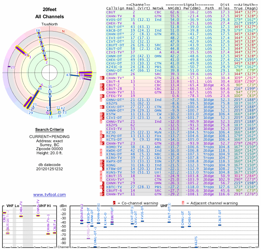261x250 pixels.
Task: Click the channel 23 marker on radar plot
Action: click(x=9, y=67)
